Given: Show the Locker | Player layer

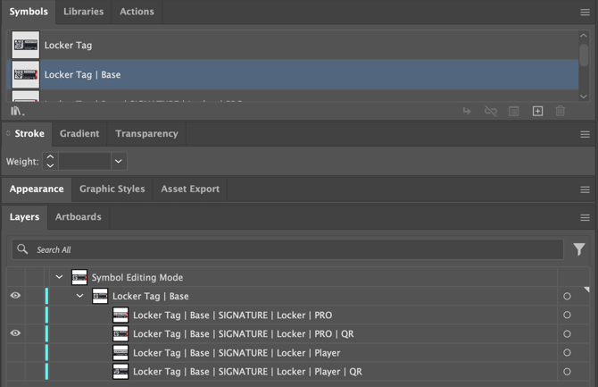Looking at the screenshot, I should pyautogui.click(x=15, y=352).
